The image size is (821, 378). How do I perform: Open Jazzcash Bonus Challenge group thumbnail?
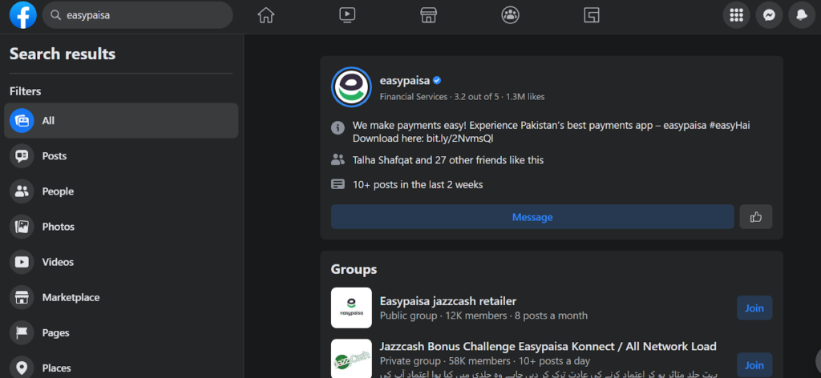tap(351, 359)
